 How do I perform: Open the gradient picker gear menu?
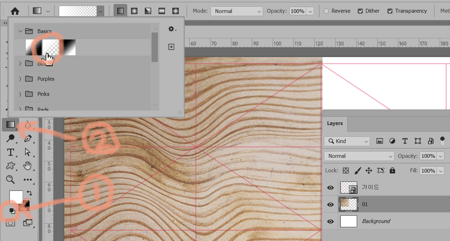(172, 29)
